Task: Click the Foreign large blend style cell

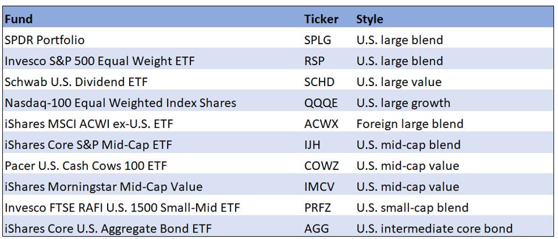Action: (x=410, y=124)
